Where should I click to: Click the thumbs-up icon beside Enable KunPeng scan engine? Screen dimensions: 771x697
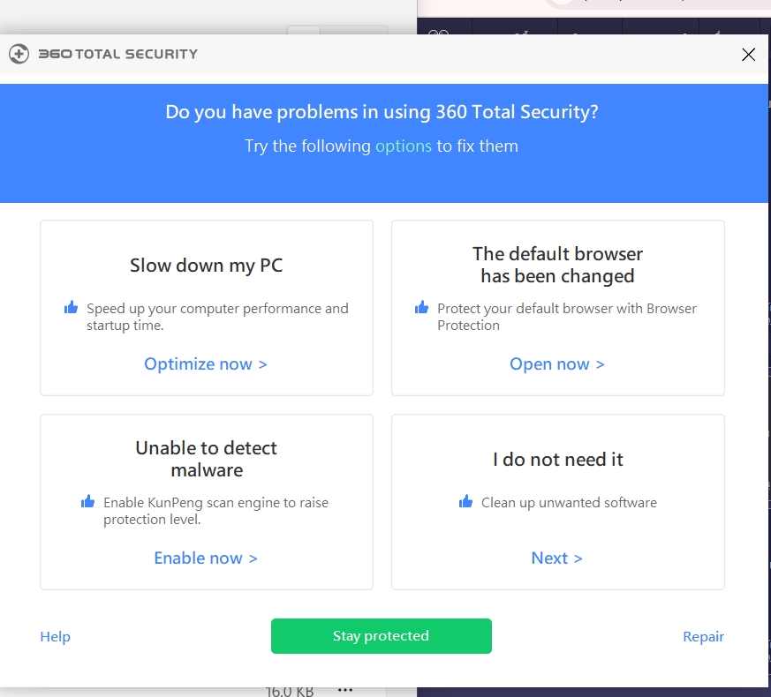[88, 502]
